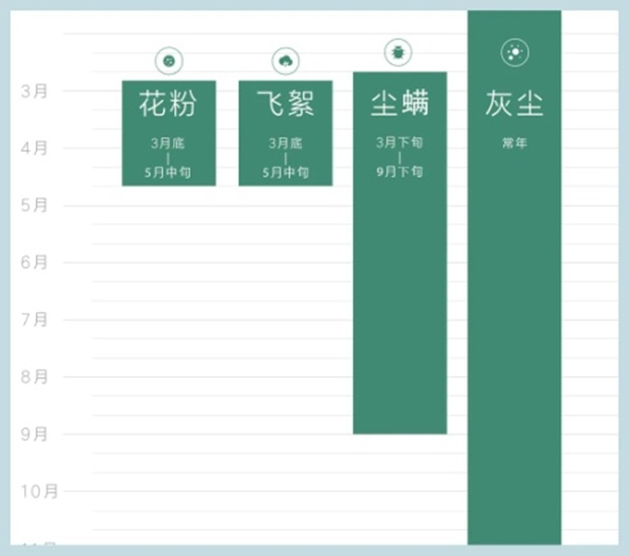Click the catkin cloud icon above 飞絮
The image size is (629, 556).
coord(285,61)
